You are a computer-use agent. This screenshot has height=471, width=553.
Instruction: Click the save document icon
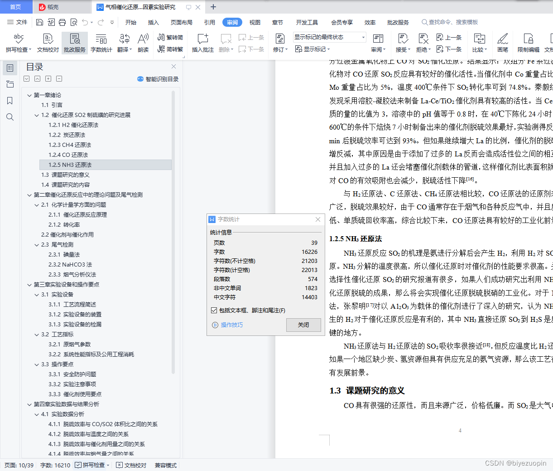[x=39, y=22]
